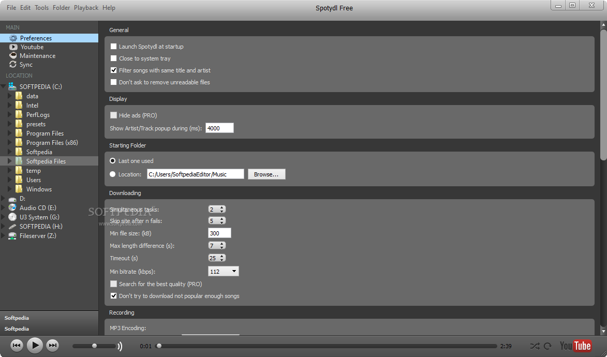Play the current track
The width and height of the screenshot is (607, 357).
[35, 345]
